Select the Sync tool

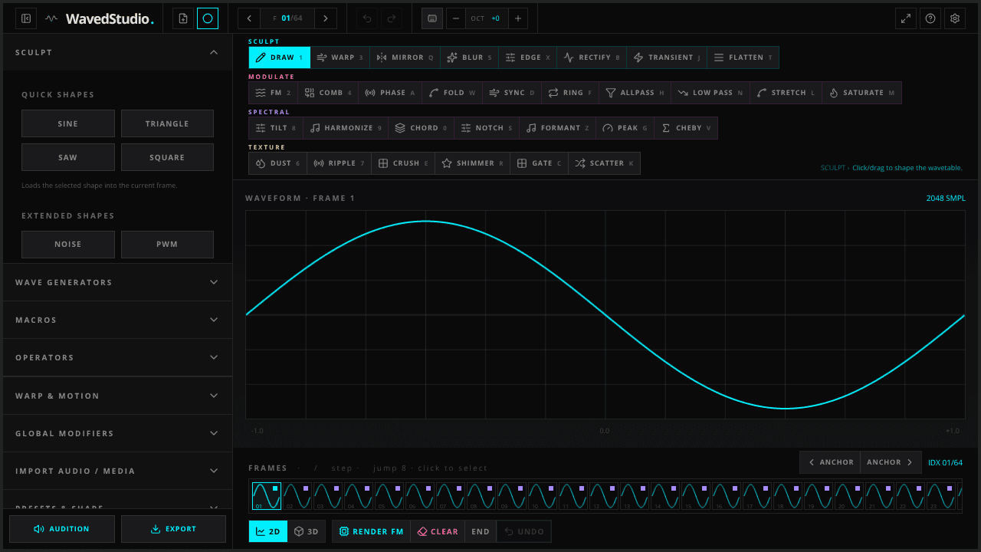click(x=513, y=93)
